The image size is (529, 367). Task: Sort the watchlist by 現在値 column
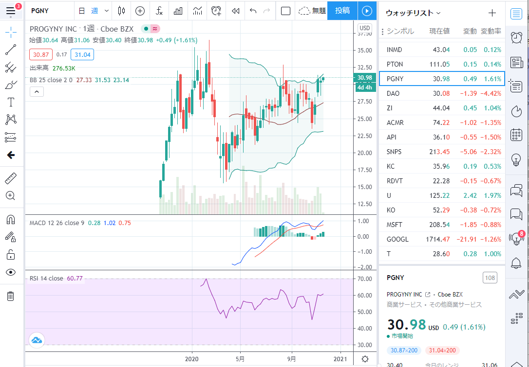click(439, 31)
